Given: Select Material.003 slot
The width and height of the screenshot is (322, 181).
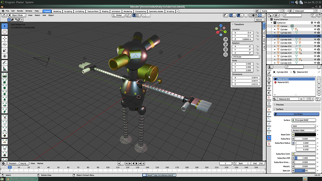Looking at the screenshot, I should 294,82.
